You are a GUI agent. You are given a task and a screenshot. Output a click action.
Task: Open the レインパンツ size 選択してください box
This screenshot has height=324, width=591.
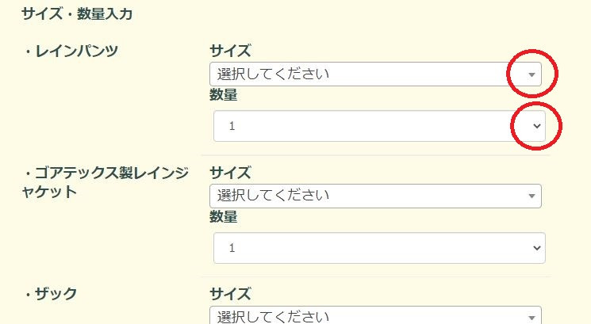coord(357,75)
